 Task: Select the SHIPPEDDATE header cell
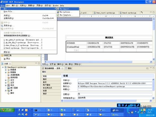(x=128, y=43)
